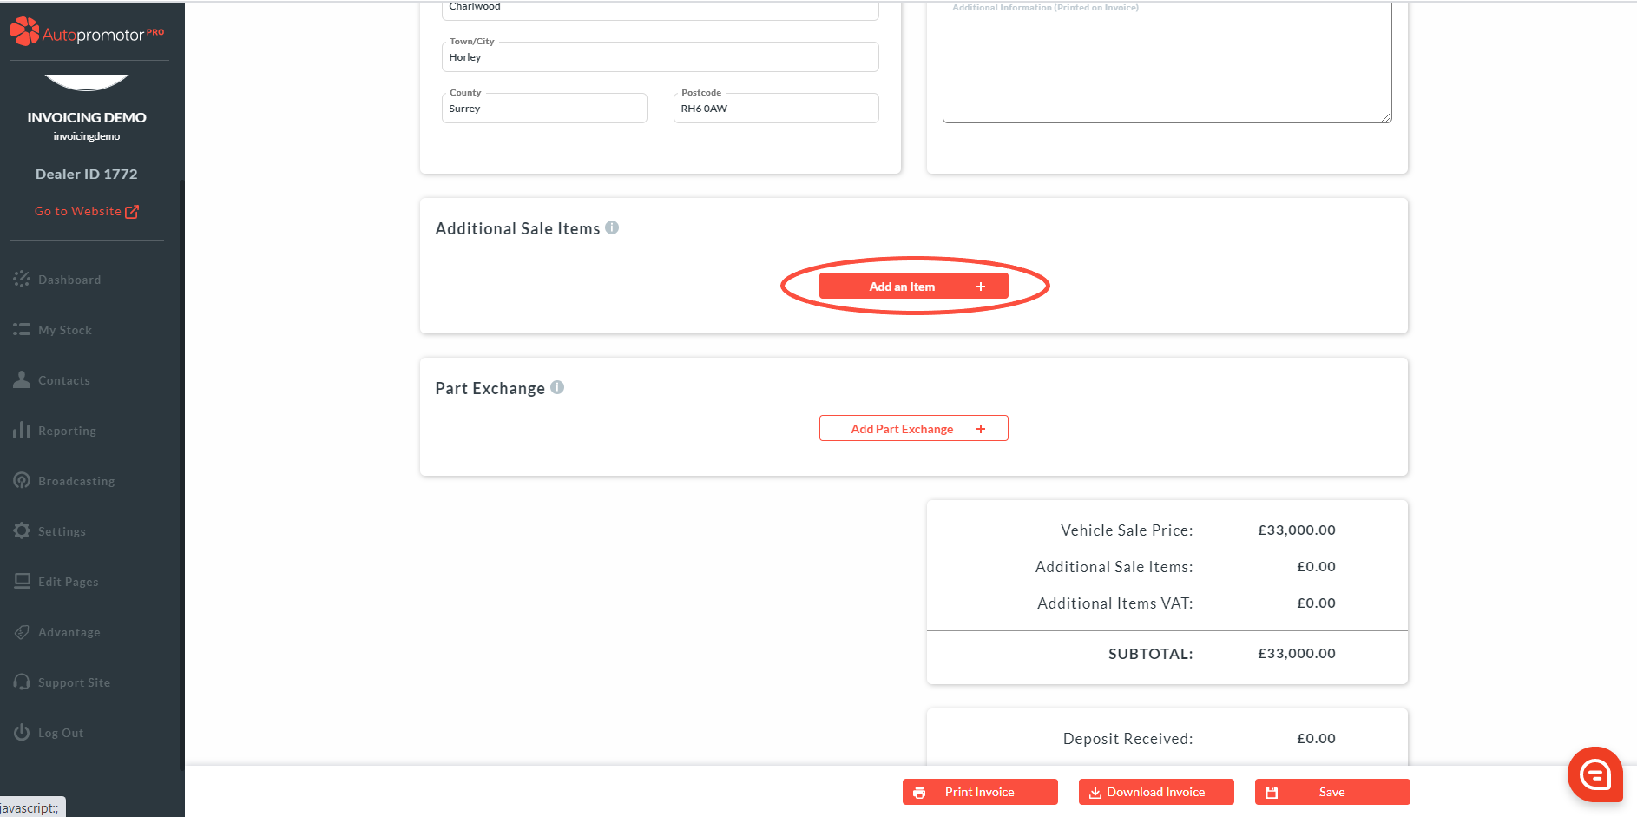Open the live chat widget icon
Viewport: 1637px width, 817px height.
click(x=1594, y=774)
